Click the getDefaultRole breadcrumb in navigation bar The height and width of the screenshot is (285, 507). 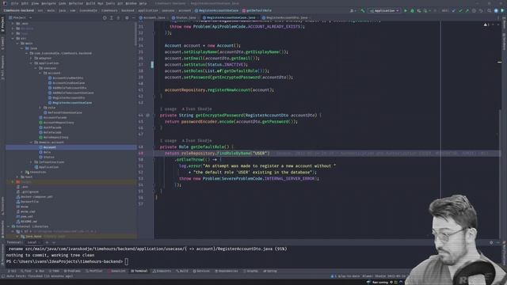click(257, 10)
